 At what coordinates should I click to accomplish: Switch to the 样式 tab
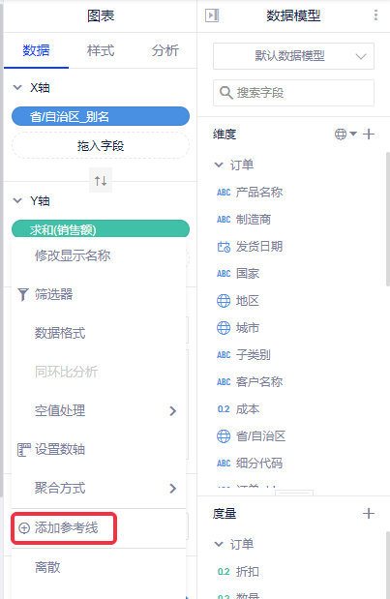101,50
